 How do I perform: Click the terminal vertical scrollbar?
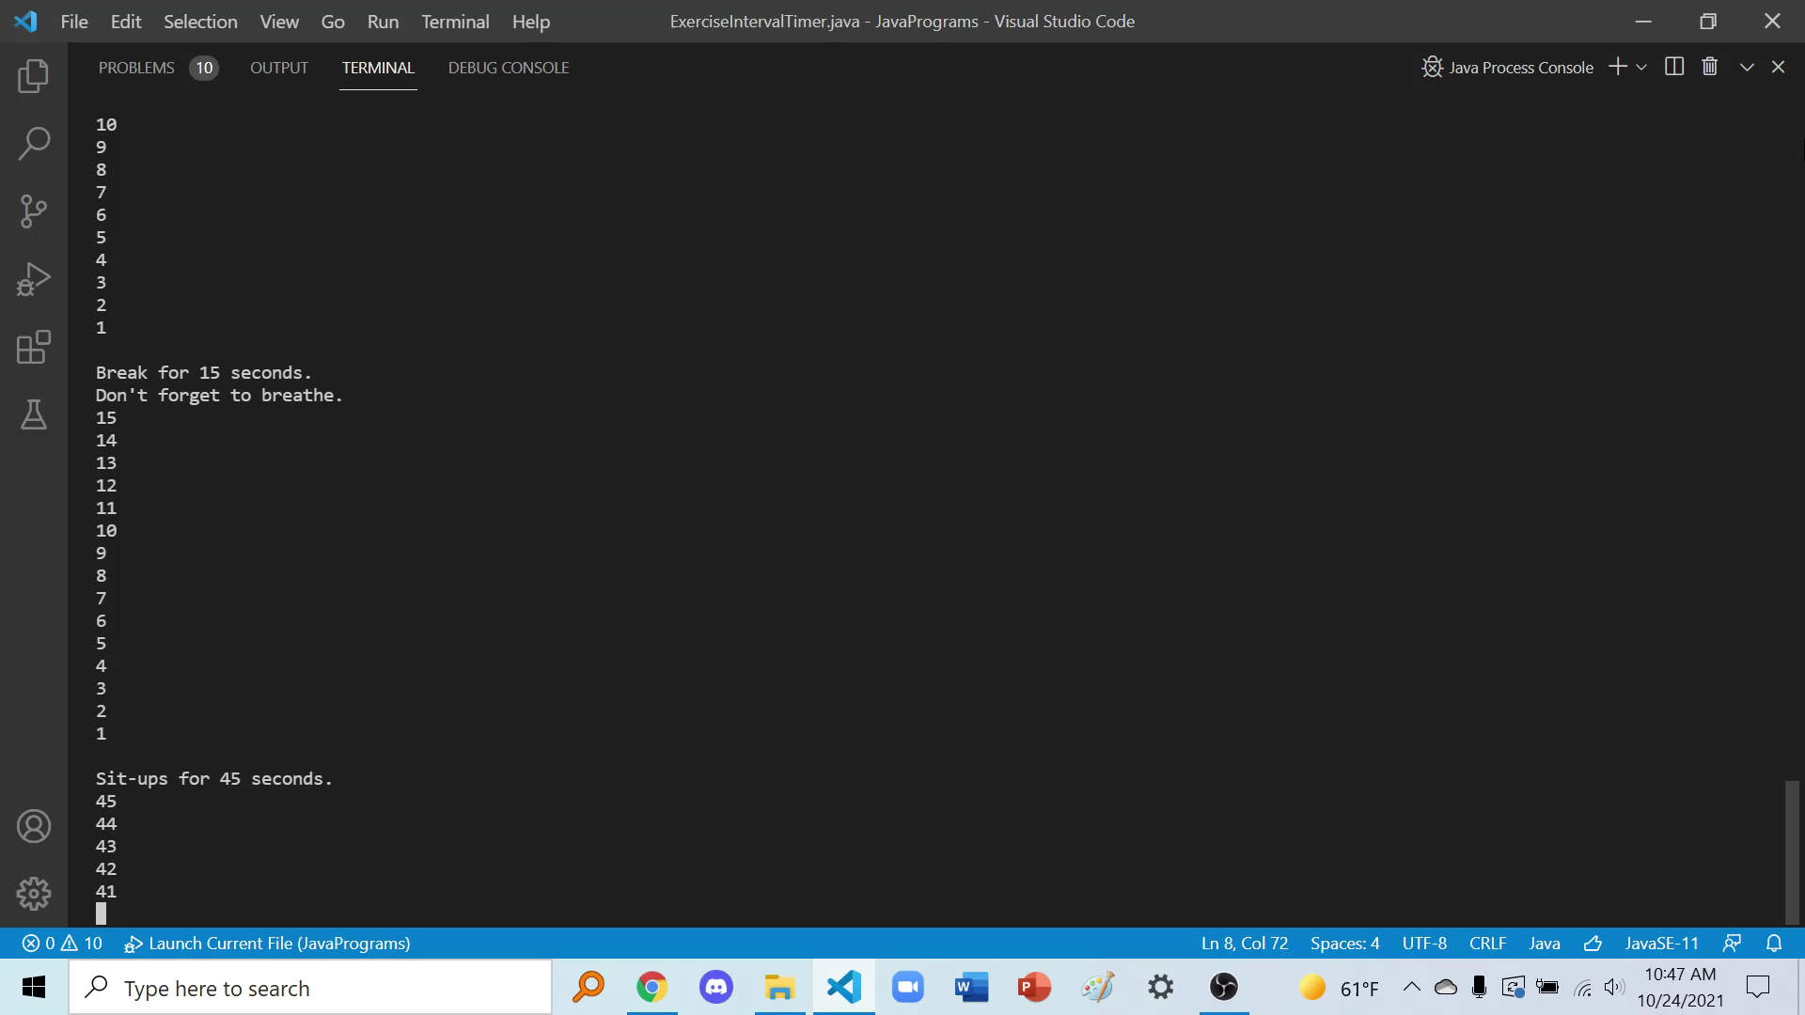(x=1792, y=851)
